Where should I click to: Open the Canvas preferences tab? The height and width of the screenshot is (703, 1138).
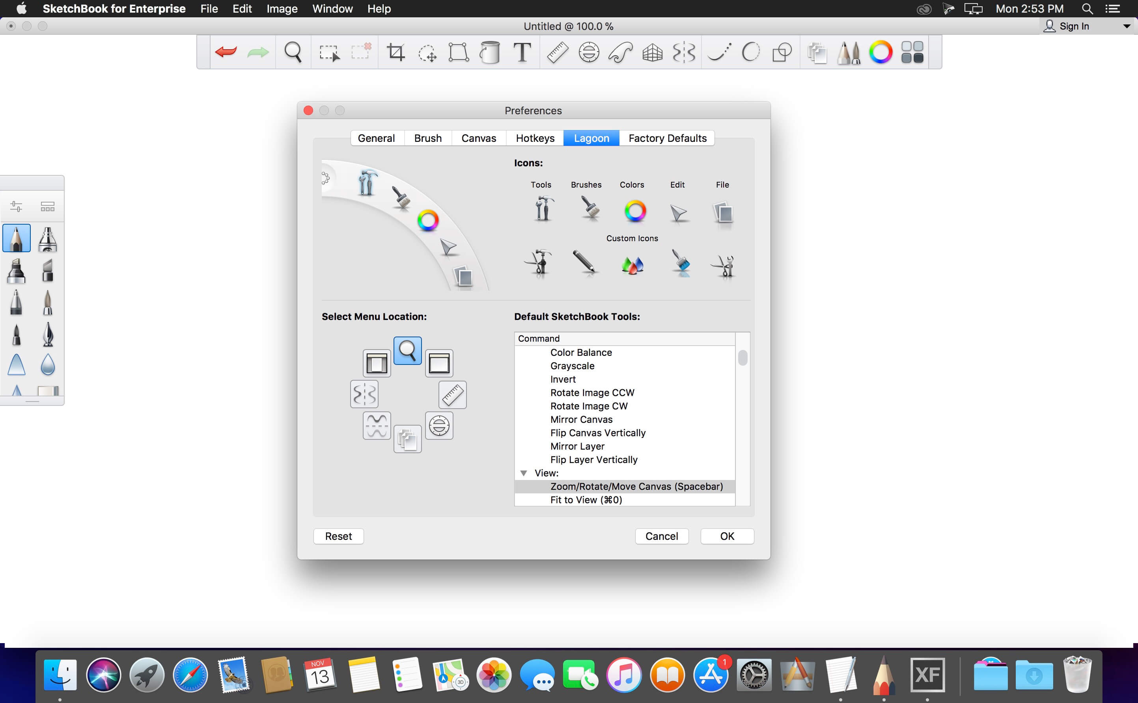[x=479, y=138]
